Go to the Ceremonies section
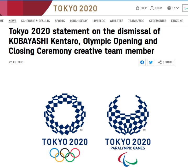The height and width of the screenshot is (168, 188). (158, 21)
